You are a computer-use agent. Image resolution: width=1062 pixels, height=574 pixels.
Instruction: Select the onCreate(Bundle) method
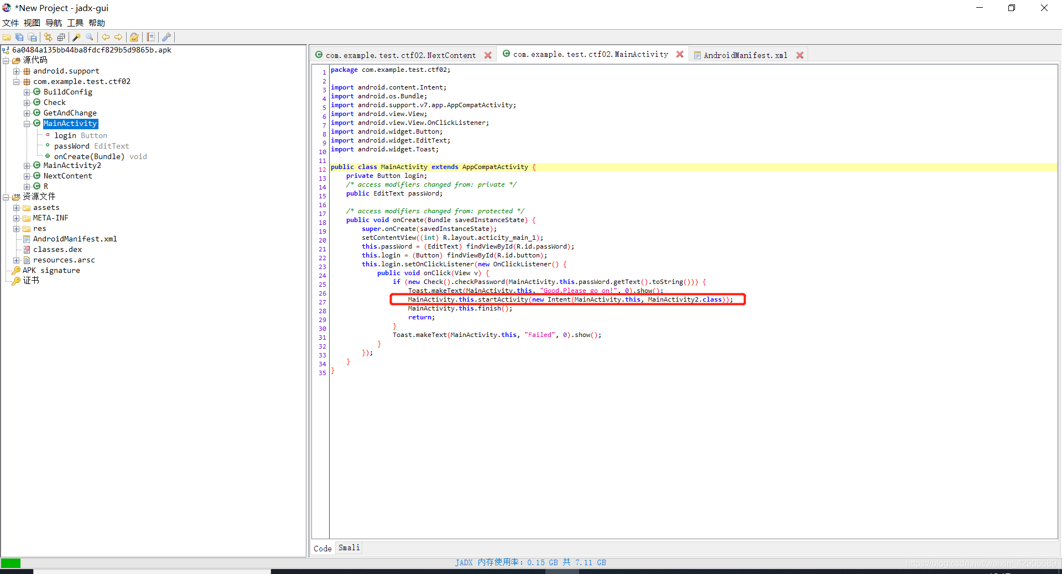click(x=101, y=156)
